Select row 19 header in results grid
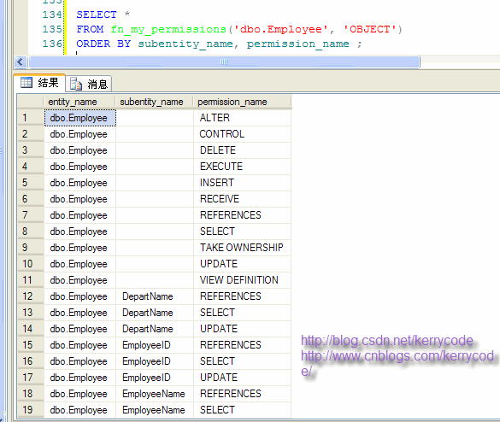 (x=31, y=410)
